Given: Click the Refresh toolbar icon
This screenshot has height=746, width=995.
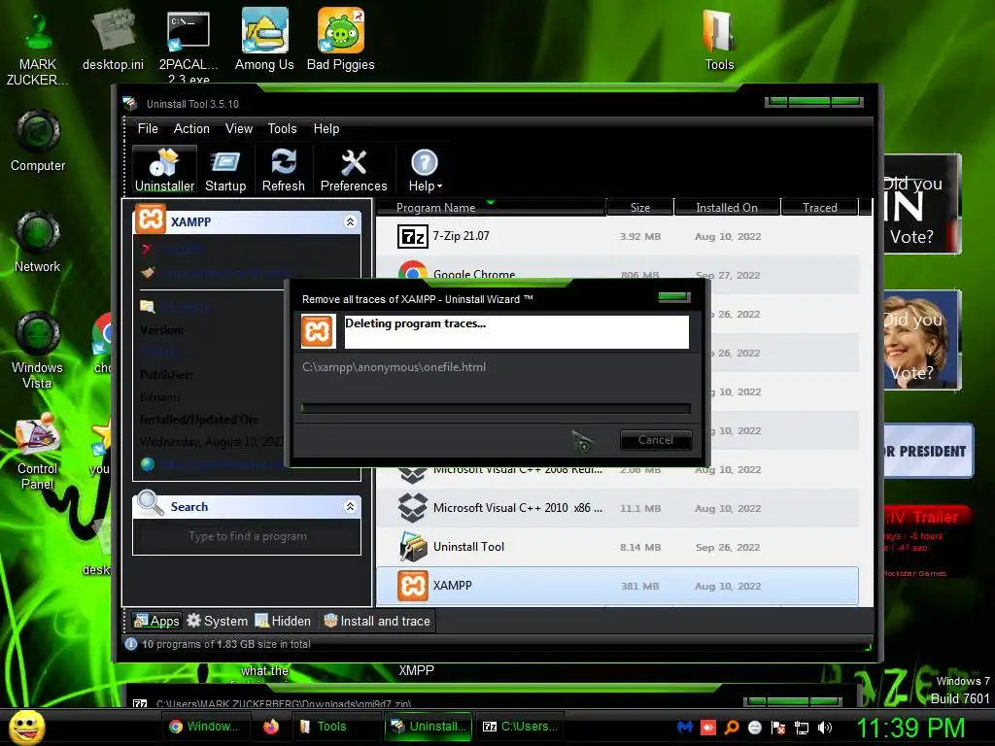Looking at the screenshot, I should tap(283, 169).
